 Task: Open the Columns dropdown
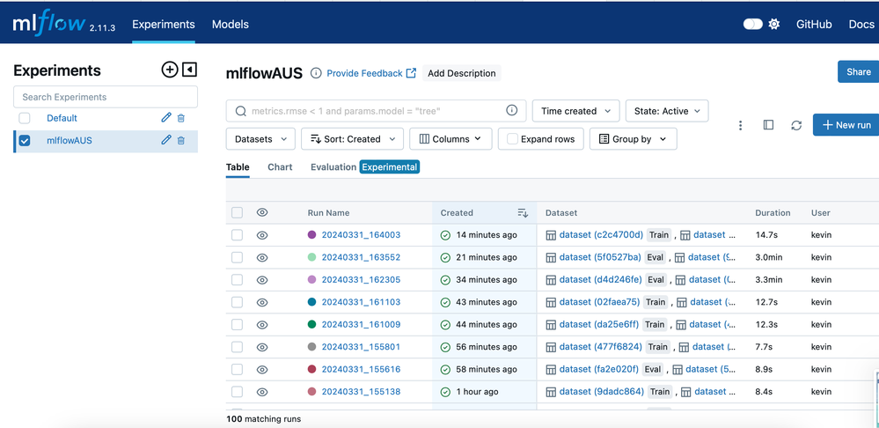point(450,139)
